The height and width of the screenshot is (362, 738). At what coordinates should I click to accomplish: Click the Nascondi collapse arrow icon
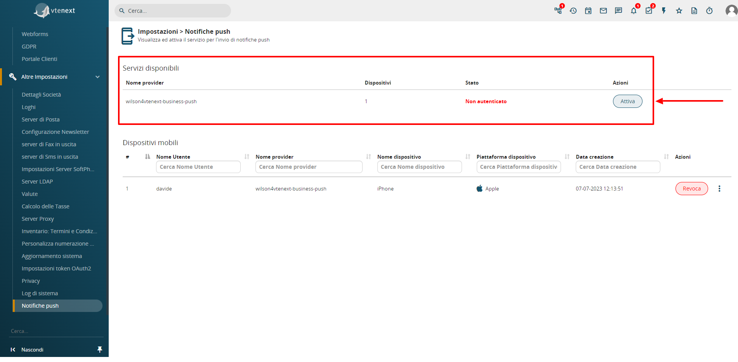click(13, 350)
